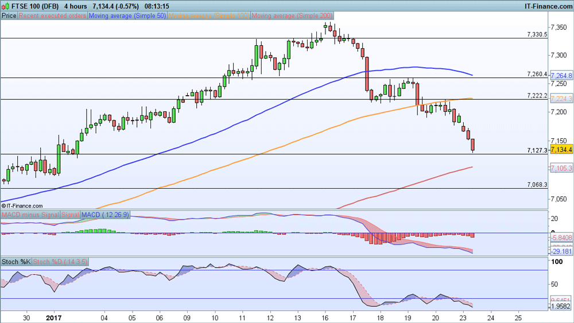Click the yellow 7,134.4 current price tag

pyautogui.click(x=561, y=150)
